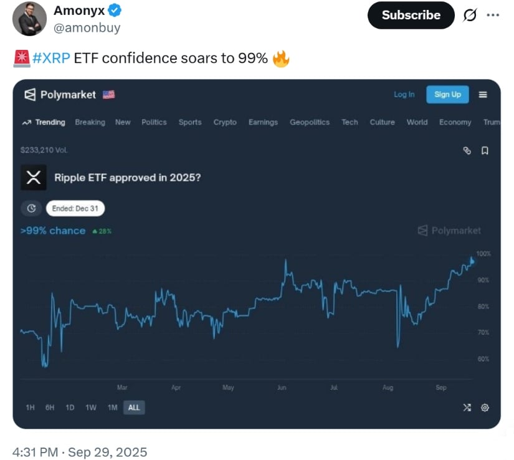514x460 pixels.
Task: Click the XRP market logo icon
Action: coord(34,178)
